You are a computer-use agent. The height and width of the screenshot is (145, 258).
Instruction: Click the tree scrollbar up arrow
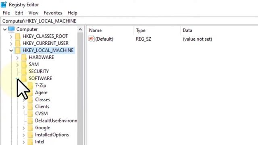pyautogui.click(x=80, y=29)
